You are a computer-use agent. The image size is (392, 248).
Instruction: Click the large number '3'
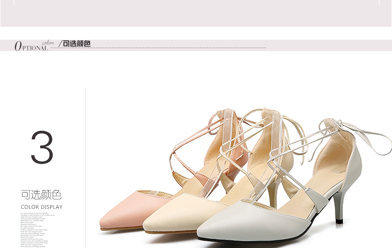pos(42,147)
